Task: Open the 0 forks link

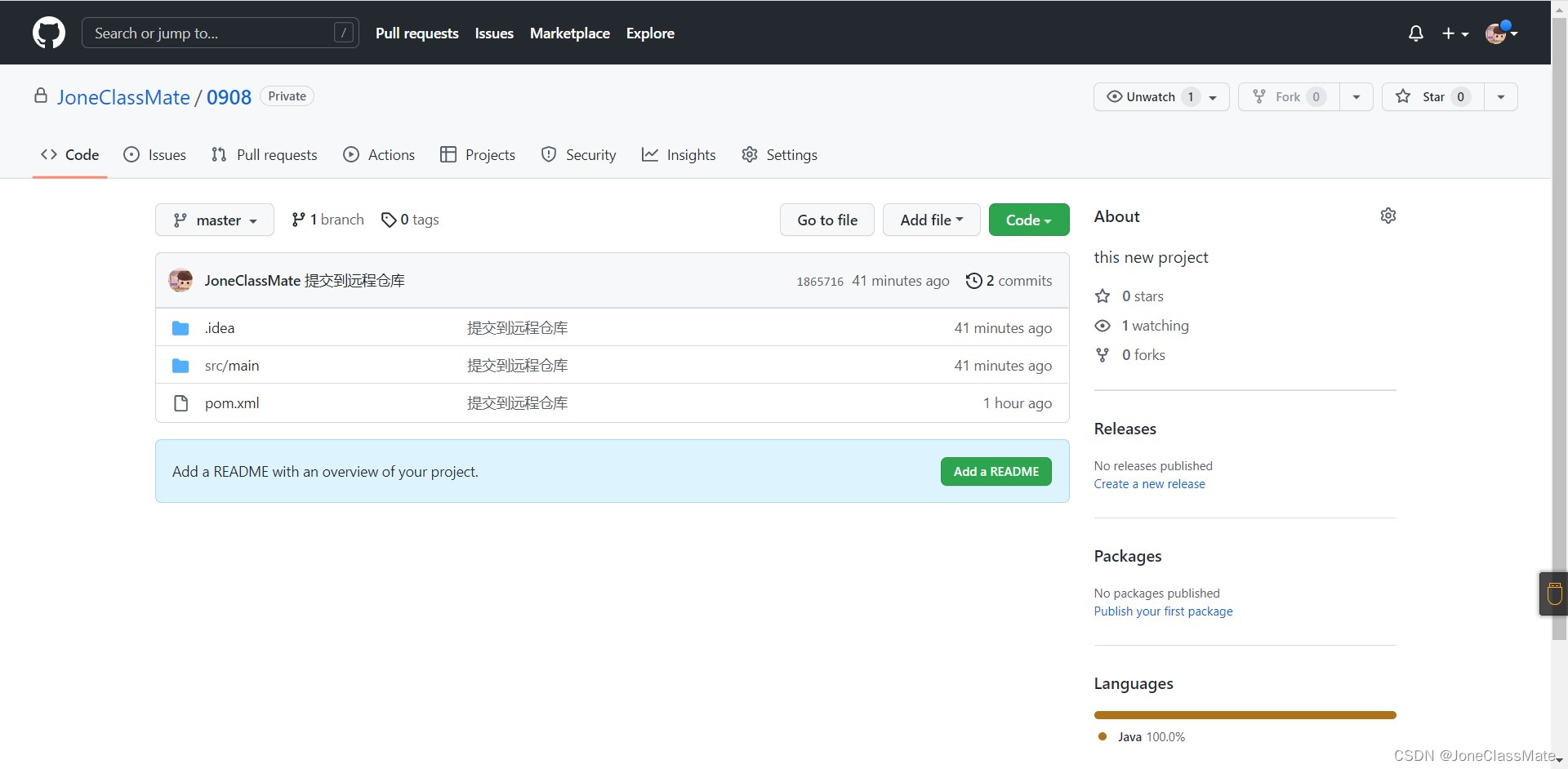Action: (x=1130, y=355)
